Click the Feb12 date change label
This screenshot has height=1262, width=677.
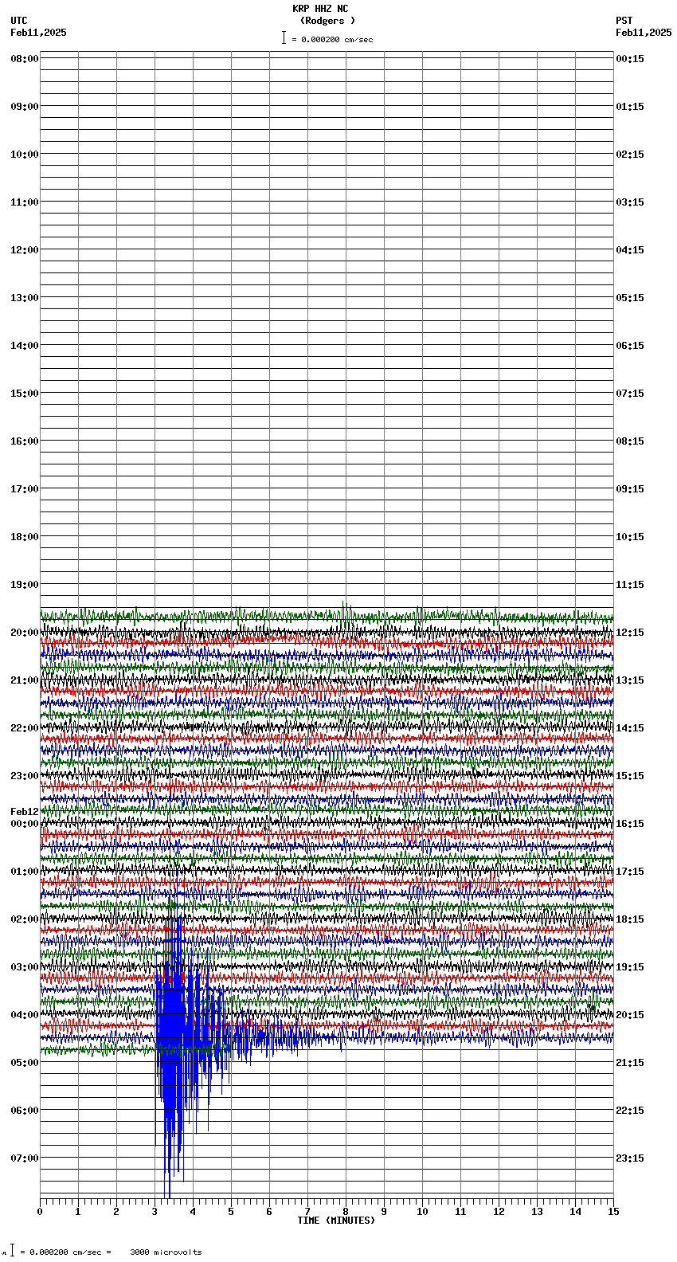point(25,812)
